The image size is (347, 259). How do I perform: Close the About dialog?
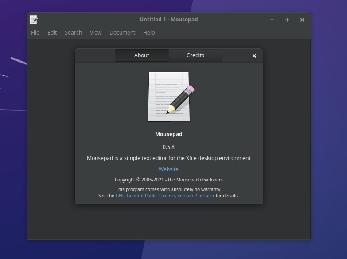pyautogui.click(x=254, y=55)
